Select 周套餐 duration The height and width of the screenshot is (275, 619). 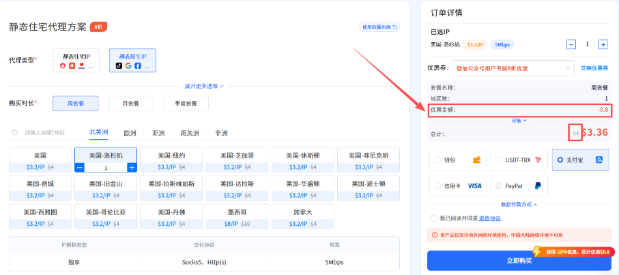tap(75, 103)
